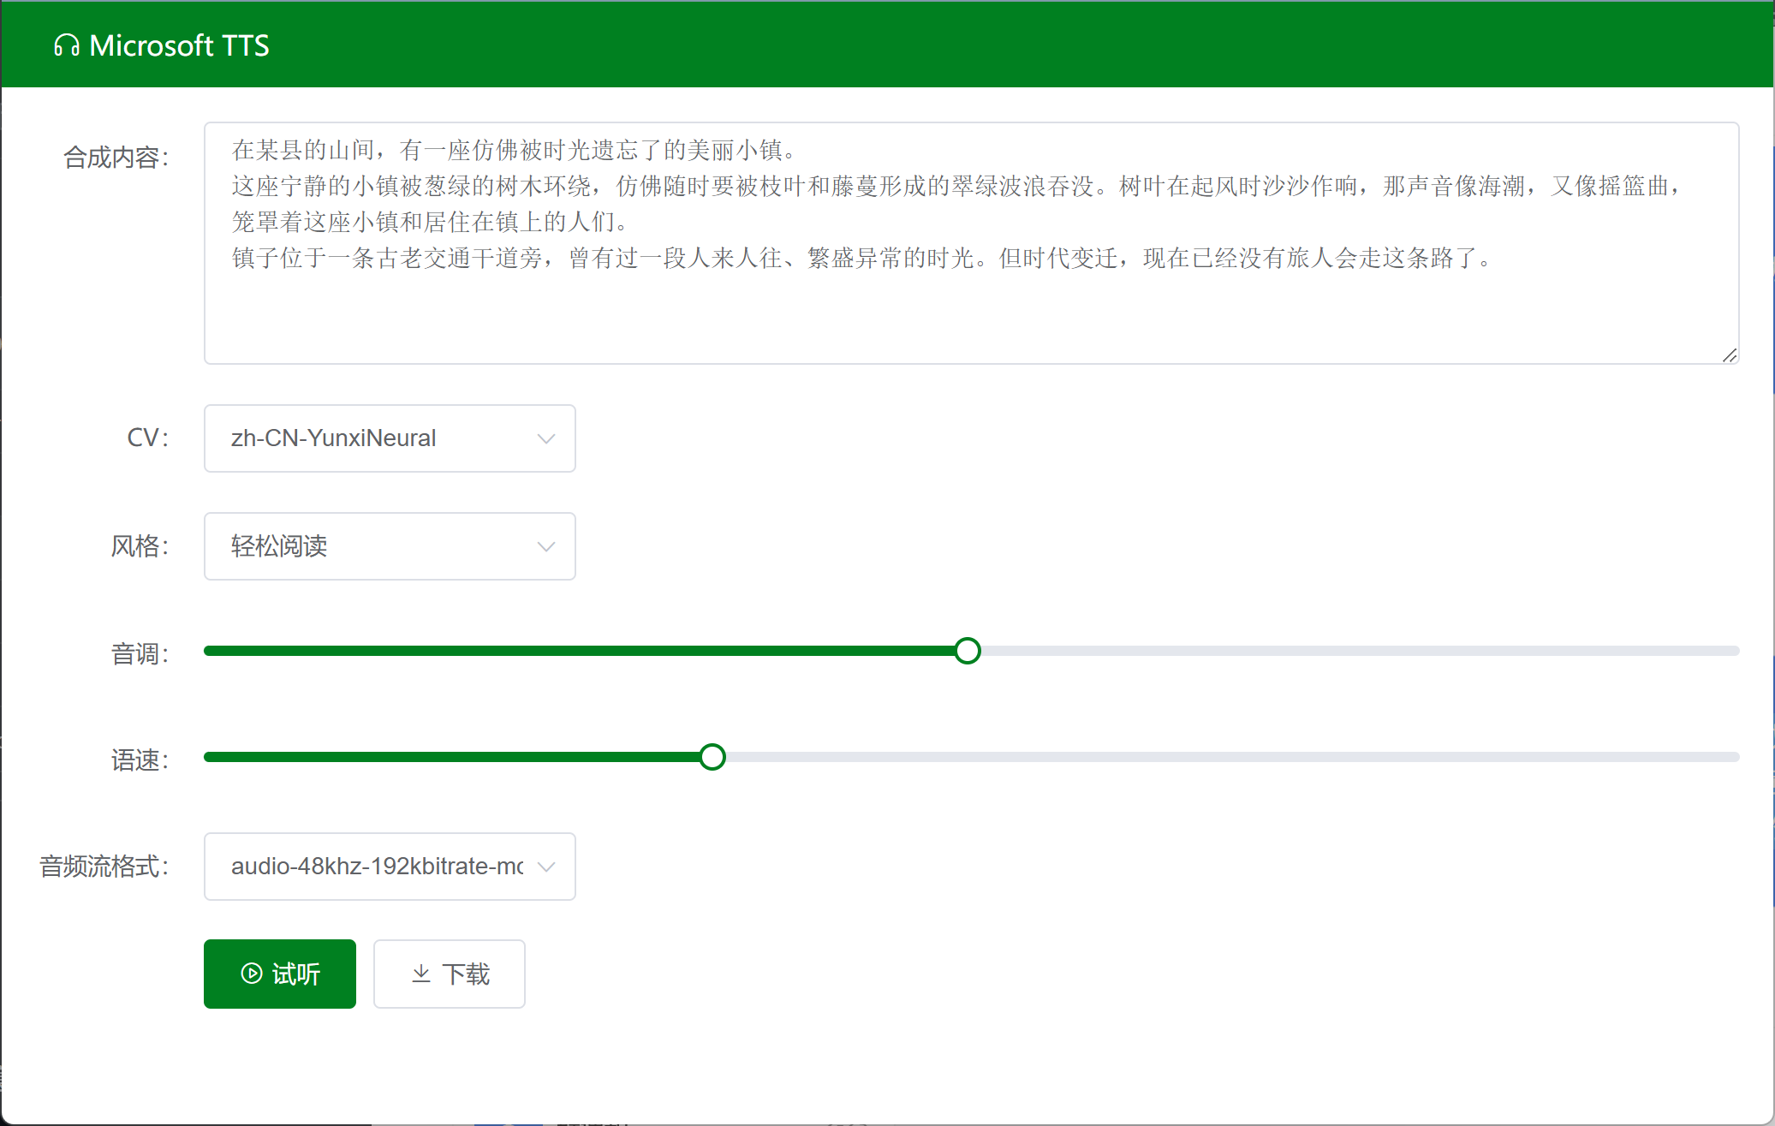
Task: Click the Microsoft TTS title text
Action: coord(179,45)
